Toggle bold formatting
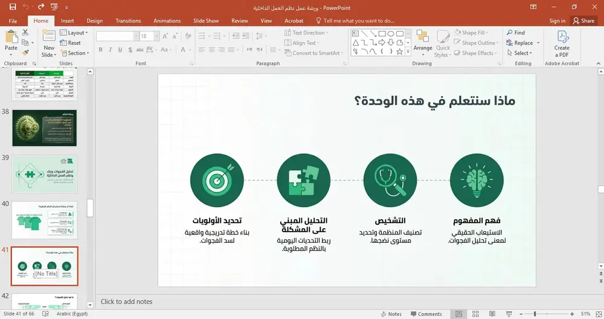The width and height of the screenshot is (604, 319). (100, 50)
